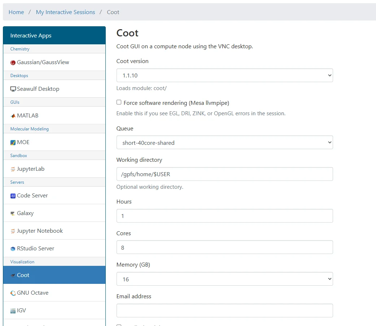Click the Seawulf Desktop monitor icon
The height and width of the screenshot is (326, 376).
pos(13,89)
